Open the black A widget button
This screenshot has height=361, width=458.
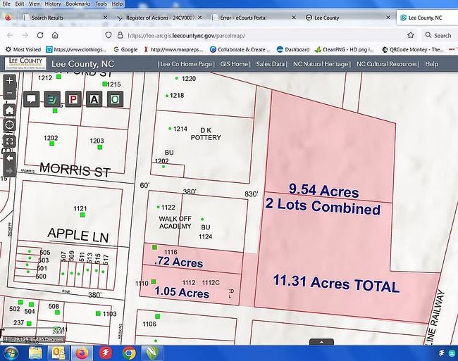(x=94, y=99)
